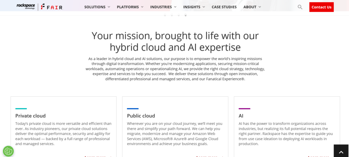Select the Public cloud card heading

pyautogui.click(x=141, y=116)
